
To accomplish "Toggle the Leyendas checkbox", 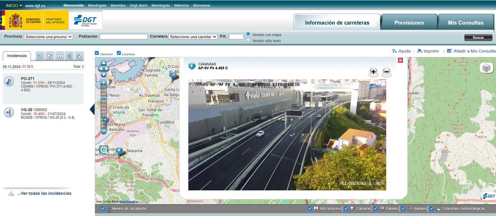I will (x=119, y=53).
